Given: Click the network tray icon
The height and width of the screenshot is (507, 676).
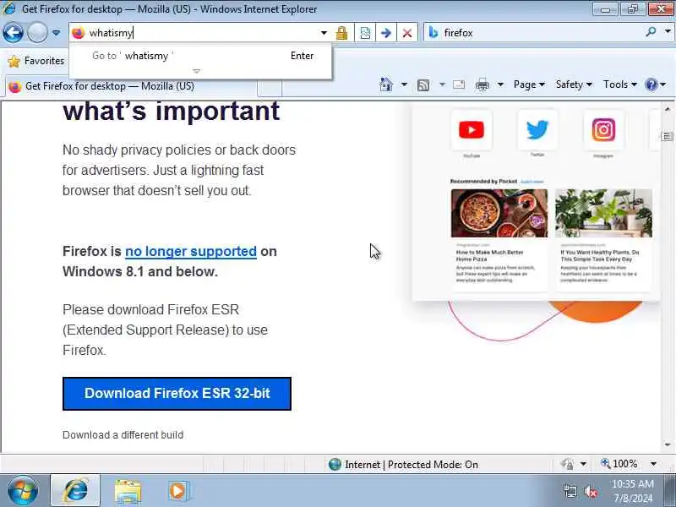Looking at the screenshot, I should point(570,492).
